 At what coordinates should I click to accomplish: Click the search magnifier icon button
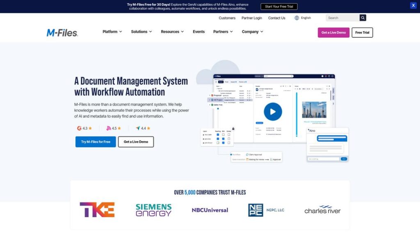coord(363,18)
